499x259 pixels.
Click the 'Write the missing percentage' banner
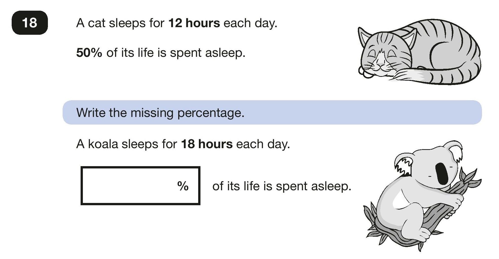click(272, 112)
